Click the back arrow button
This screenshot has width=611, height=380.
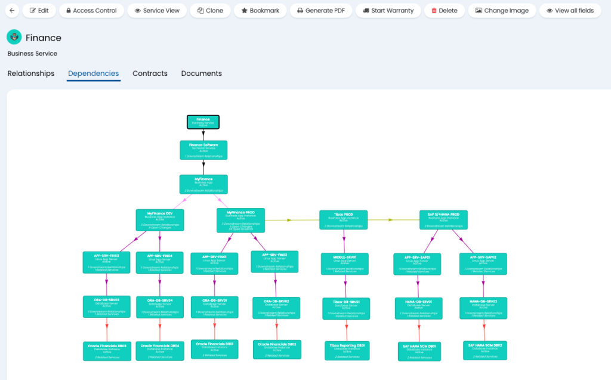coord(12,11)
